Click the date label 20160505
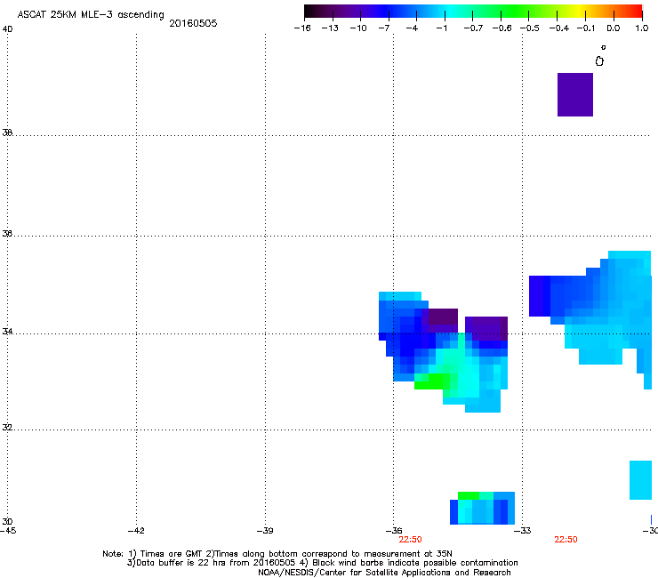Viewport: 658px width, 578px height. pos(193,23)
